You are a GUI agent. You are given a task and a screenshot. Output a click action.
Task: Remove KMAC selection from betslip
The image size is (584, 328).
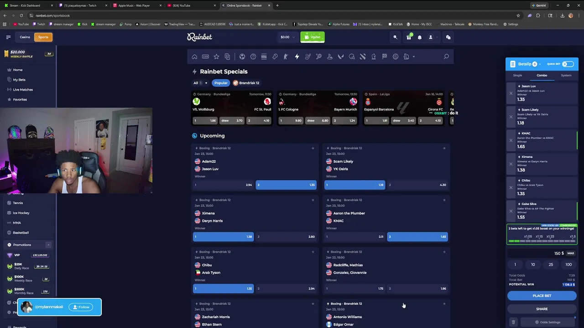[x=511, y=140]
